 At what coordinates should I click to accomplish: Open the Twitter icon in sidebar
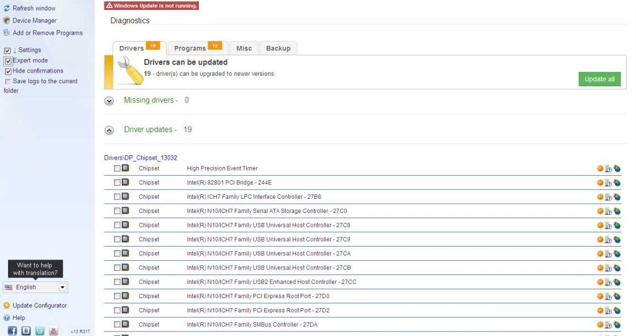40,331
